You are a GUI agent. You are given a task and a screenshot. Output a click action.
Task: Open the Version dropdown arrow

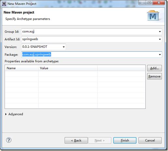pos(63,47)
